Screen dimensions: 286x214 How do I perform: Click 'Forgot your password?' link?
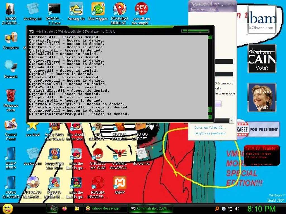click(x=210, y=133)
